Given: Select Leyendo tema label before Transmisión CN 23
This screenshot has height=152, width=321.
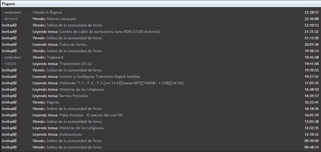Looking at the screenshot, I should pyautogui.click(x=45, y=64).
